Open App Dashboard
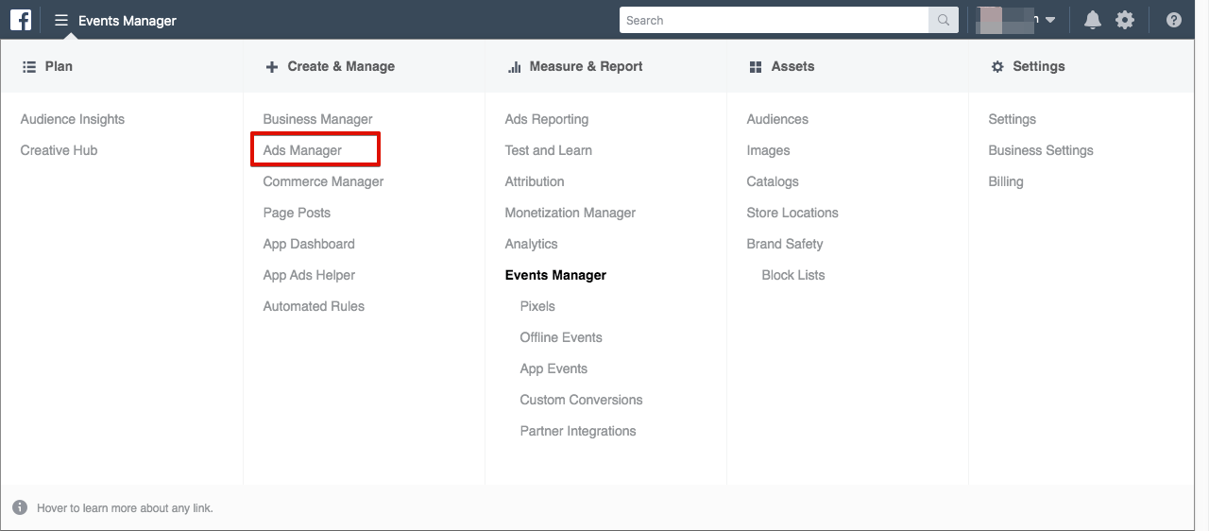 click(309, 244)
